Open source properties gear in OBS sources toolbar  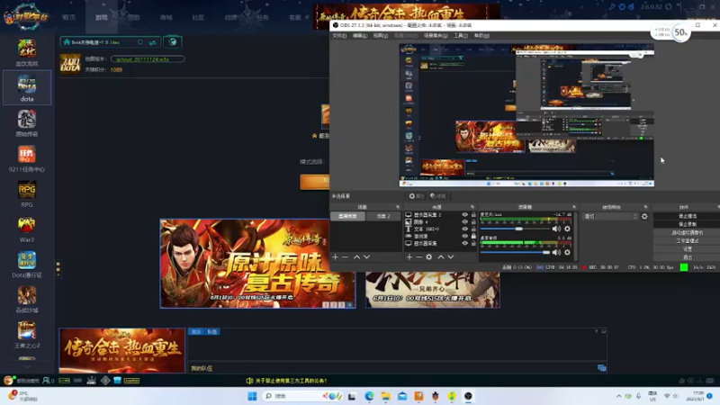[x=429, y=257]
